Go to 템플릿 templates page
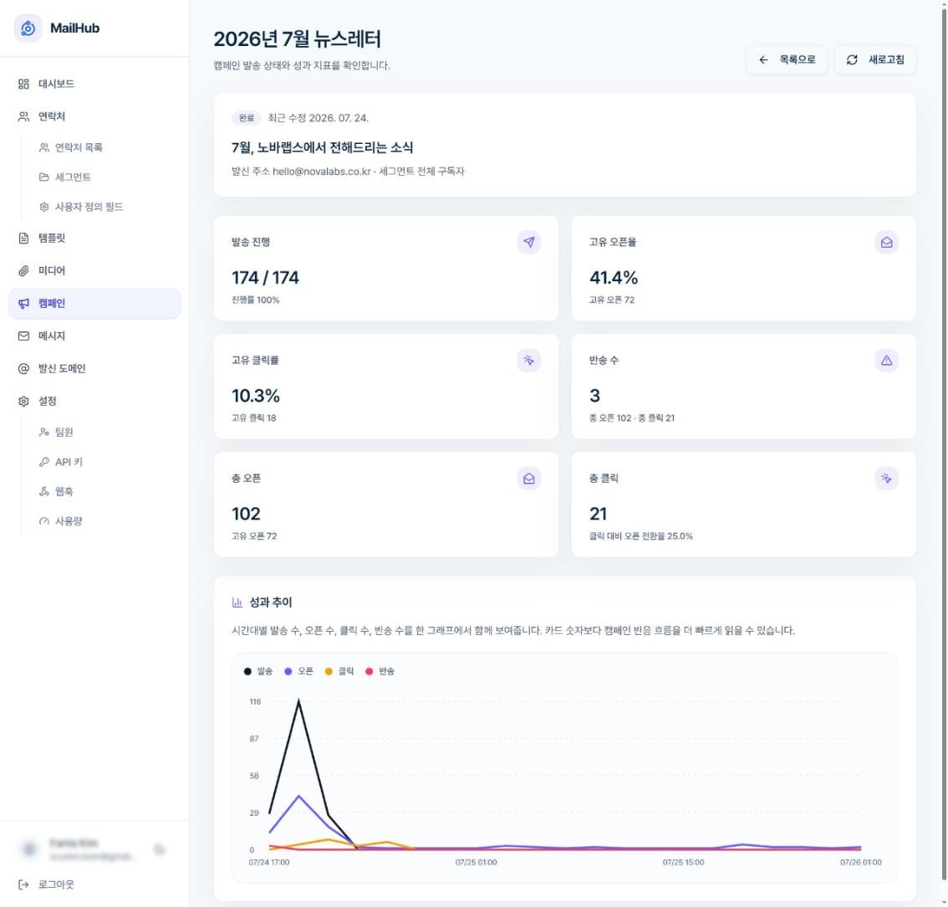 pyautogui.click(x=94, y=238)
